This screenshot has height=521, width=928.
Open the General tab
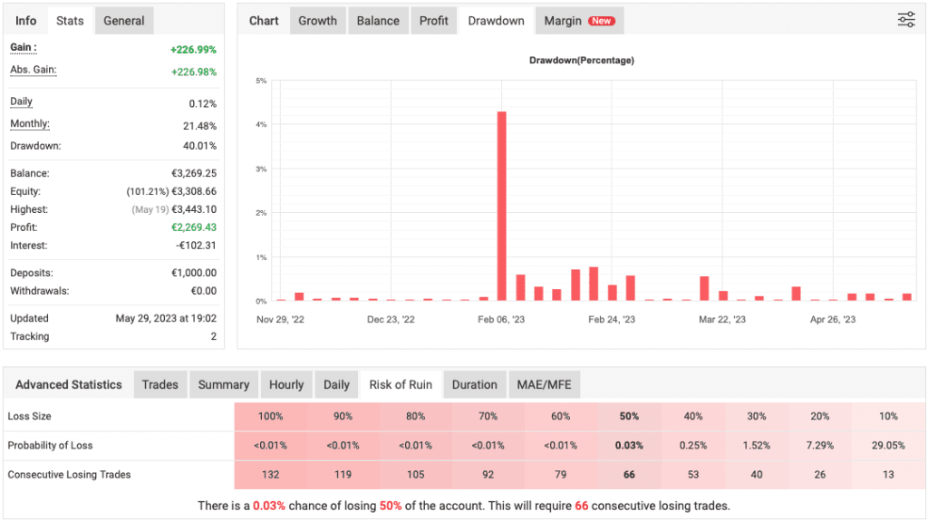124,21
